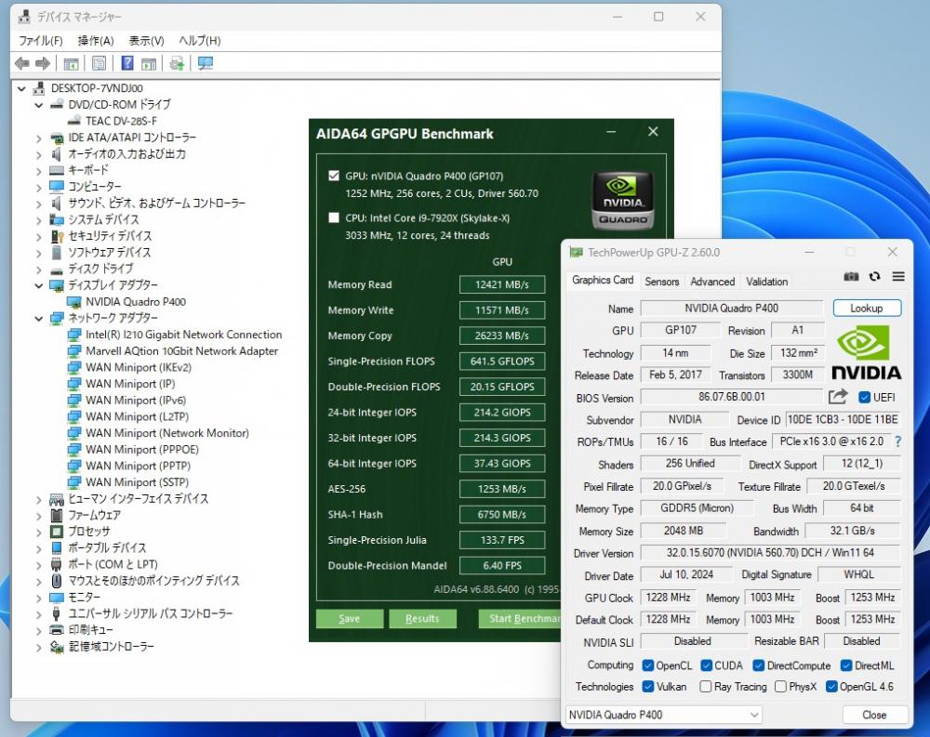The width and height of the screenshot is (930, 737).
Task: Collapse the ディスプレイ アダプター node
Action: pos(38,286)
